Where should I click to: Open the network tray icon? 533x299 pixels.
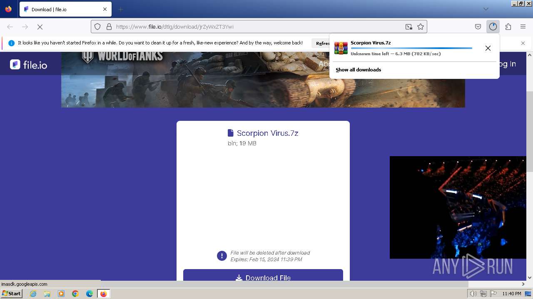[x=483, y=294]
